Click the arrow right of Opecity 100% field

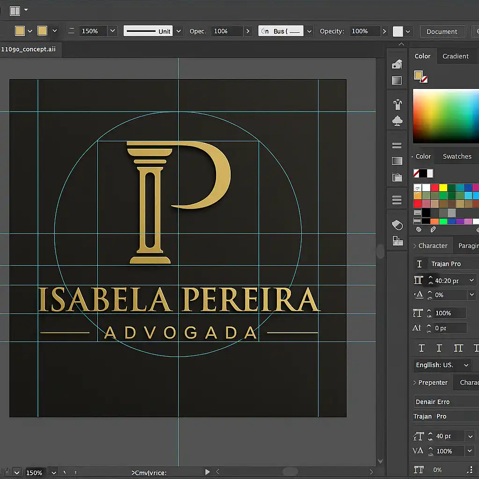coord(385,31)
